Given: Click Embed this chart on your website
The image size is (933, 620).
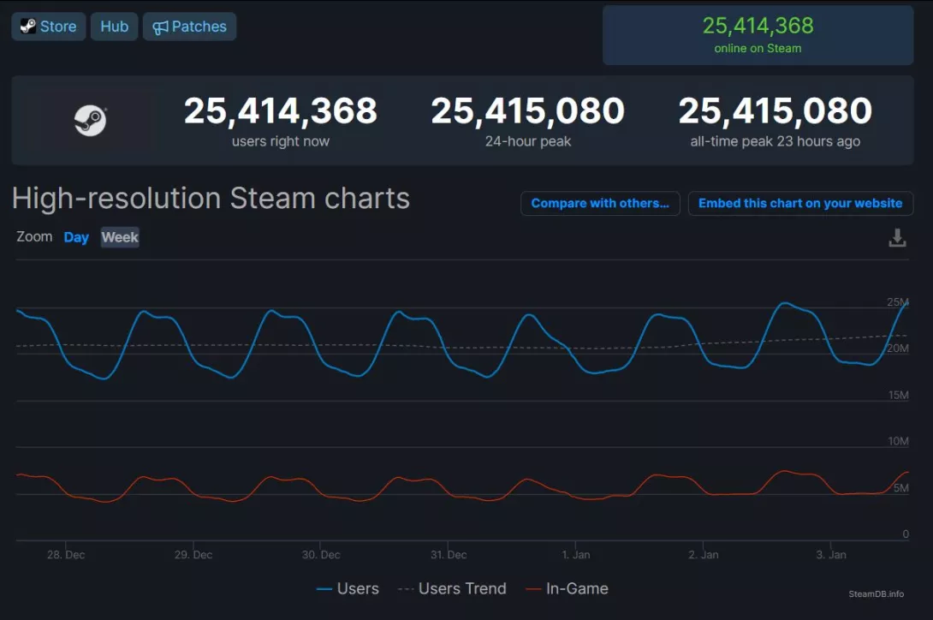Looking at the screenshot, I should [800, 204].
